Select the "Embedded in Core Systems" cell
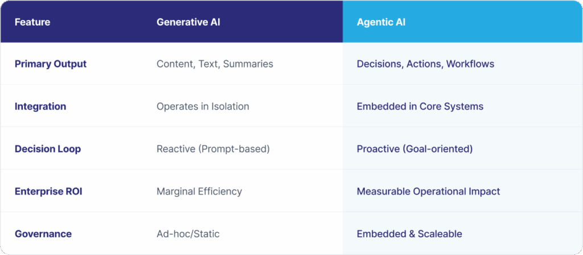Screen dimensions: 583x255 coord(420,106)
